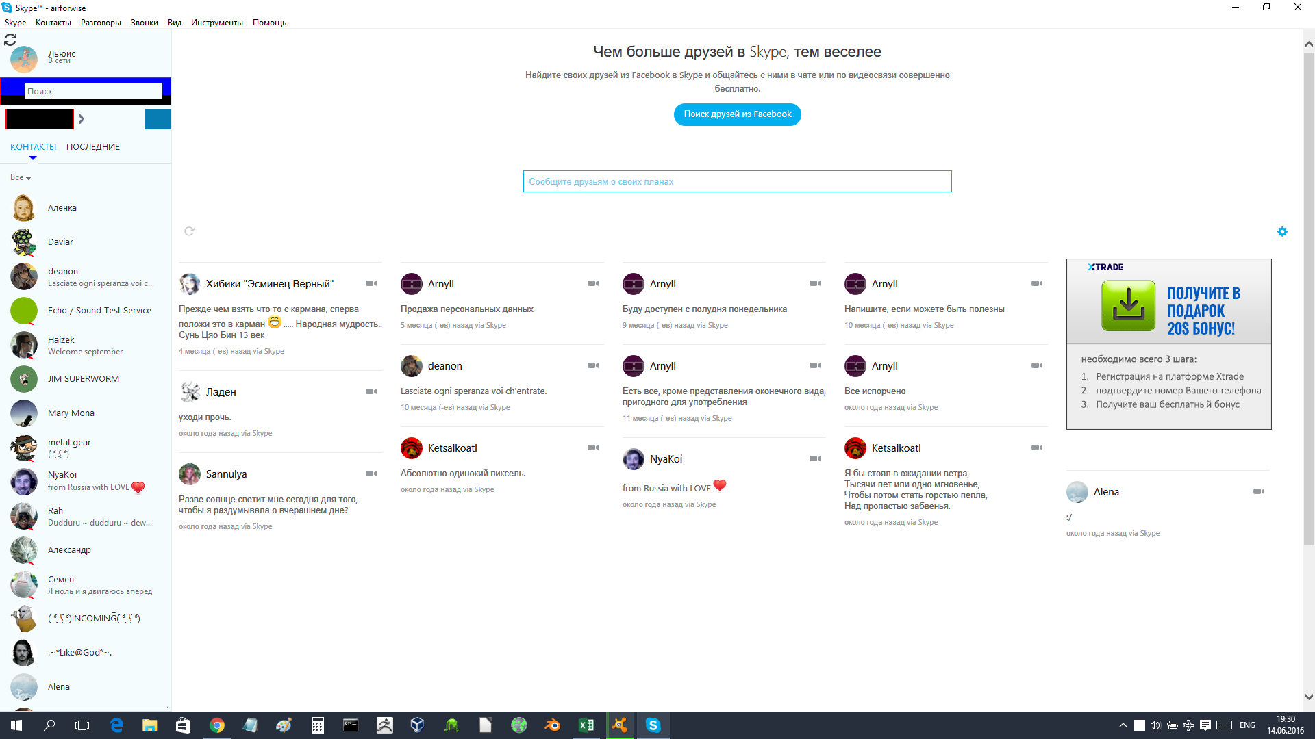Open Blender from the taskbar
The height and width of the screenshot is (739, 1315).
[x=552, y=725]
